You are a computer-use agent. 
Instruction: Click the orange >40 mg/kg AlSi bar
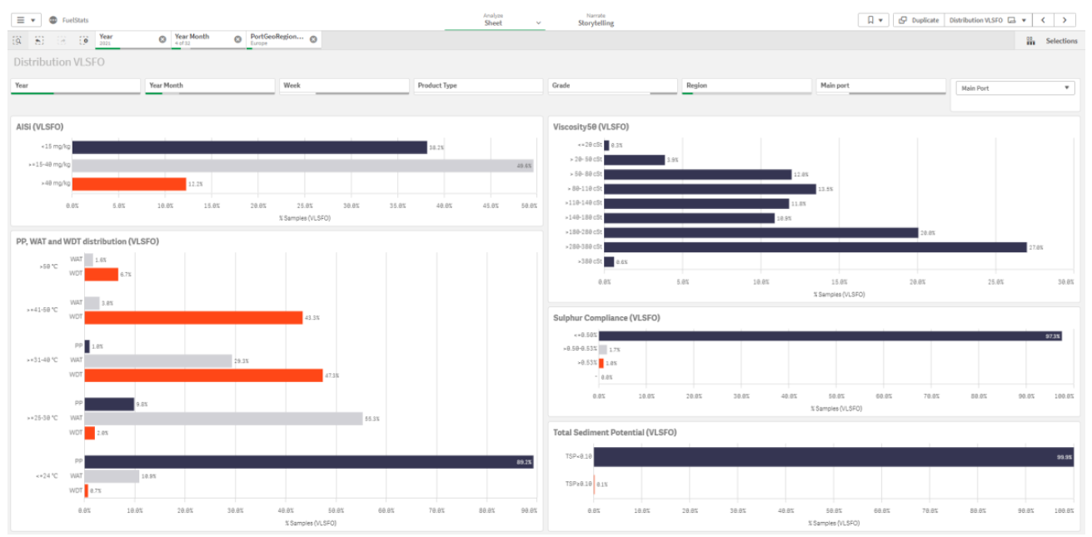pos(128,183)
